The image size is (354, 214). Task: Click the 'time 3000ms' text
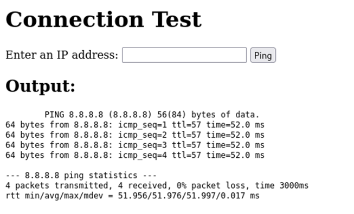(x=282, y=185)
